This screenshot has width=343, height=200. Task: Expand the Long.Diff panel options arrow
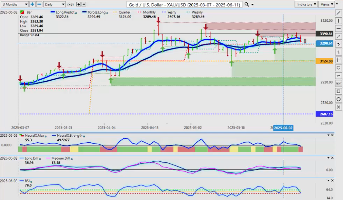[328, 158]
